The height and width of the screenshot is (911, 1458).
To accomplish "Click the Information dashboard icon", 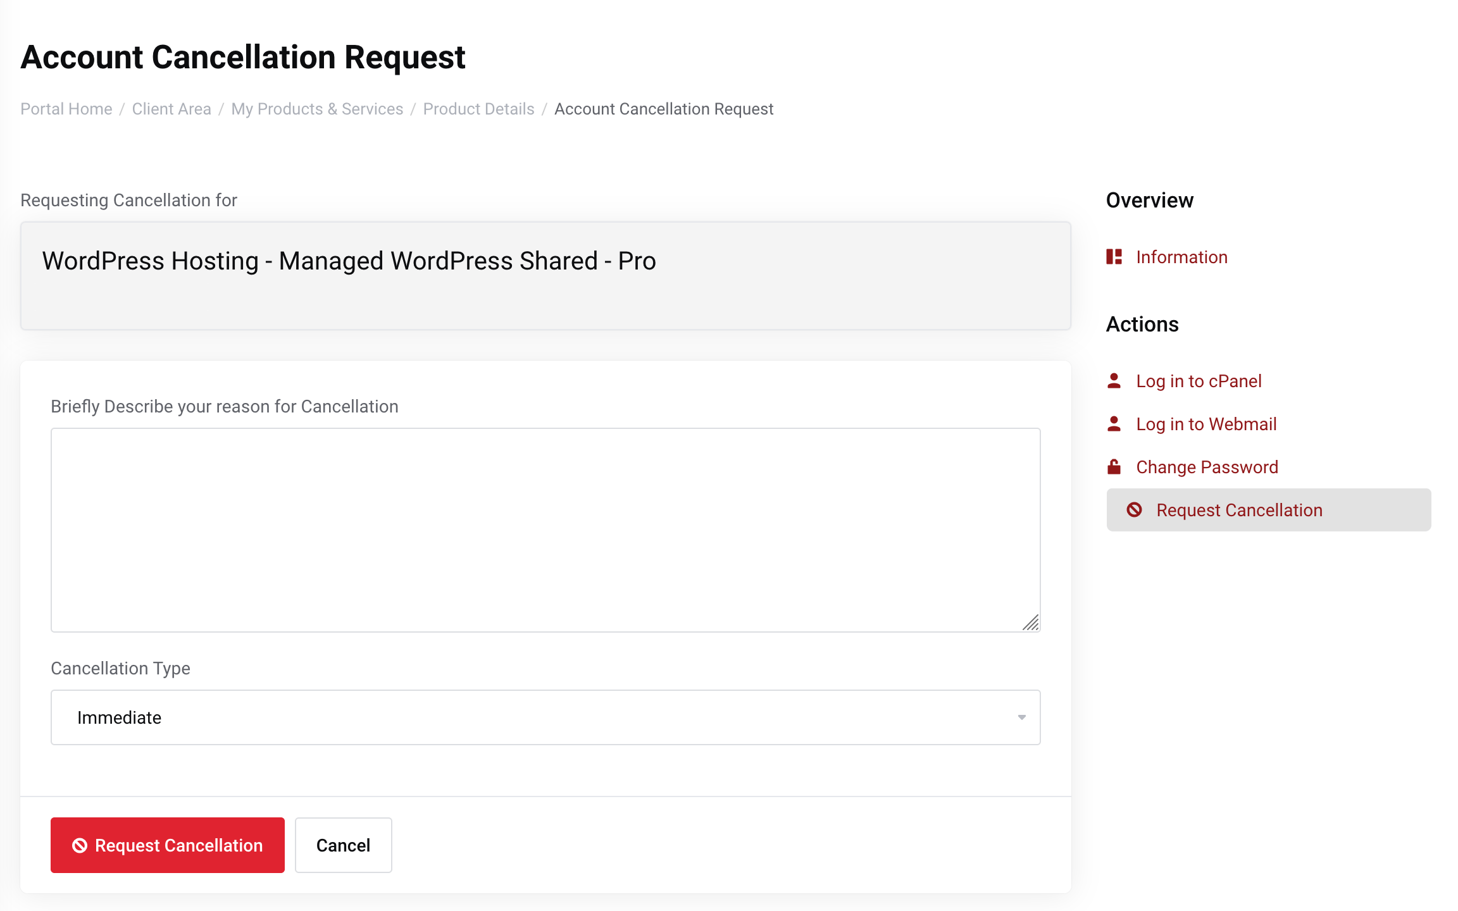I will pyautogui.click(x=1114, y=257).
